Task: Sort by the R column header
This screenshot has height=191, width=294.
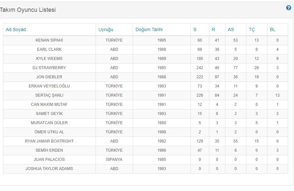Action: 213,29
